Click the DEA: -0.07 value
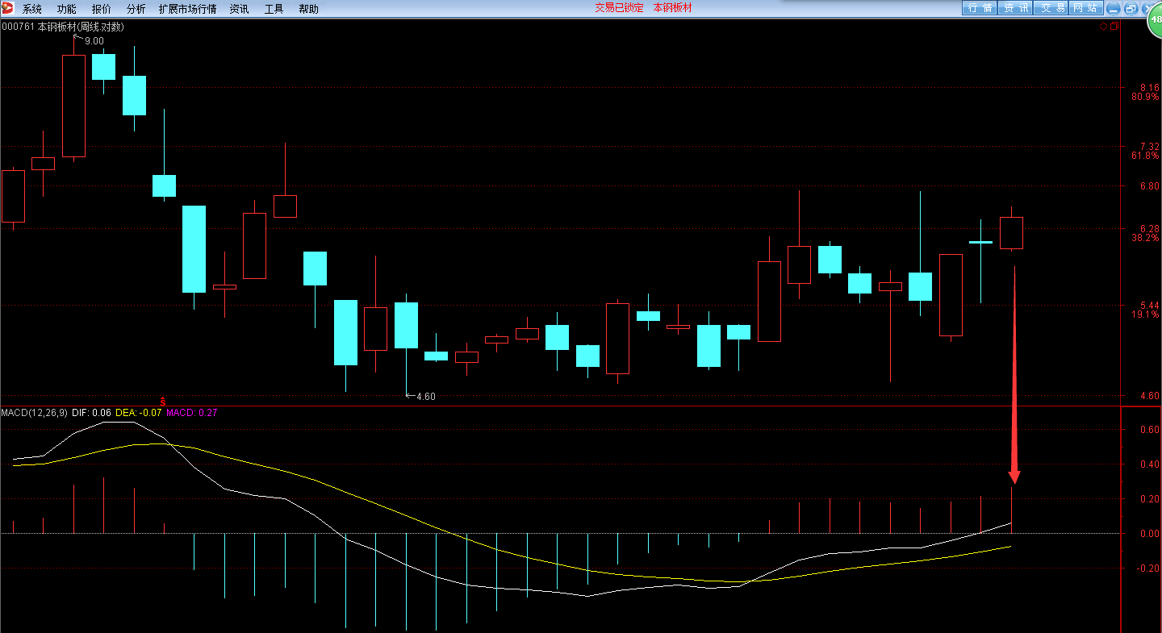This screenshot has height=633, width=1162. coord(139,412)
